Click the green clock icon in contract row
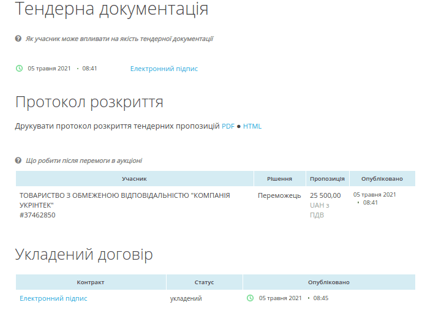Screen dimensions: 433x313 250,298
